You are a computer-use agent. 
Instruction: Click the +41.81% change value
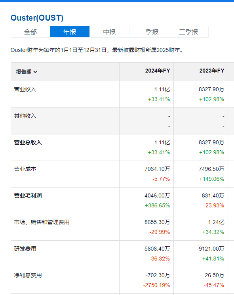click(213, 259)
